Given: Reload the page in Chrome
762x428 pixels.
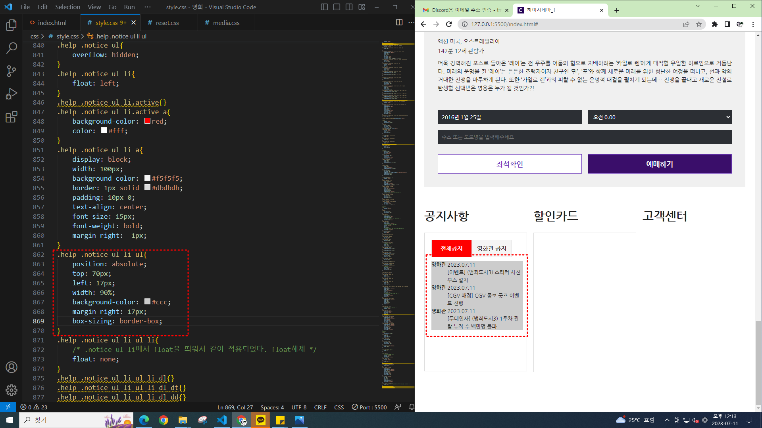Looking at the screenshot, I should [x=449, y=24].
